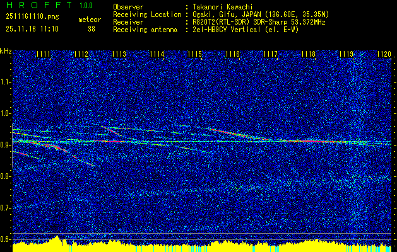The width and height of the screenshot is (397, 252).
Task: Click the 1116 time marker
Action: [x=232, y=54]
